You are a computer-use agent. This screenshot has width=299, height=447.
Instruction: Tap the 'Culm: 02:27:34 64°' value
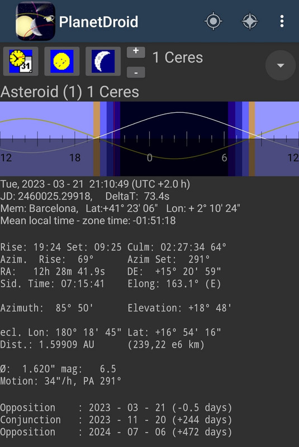[177, 247]
